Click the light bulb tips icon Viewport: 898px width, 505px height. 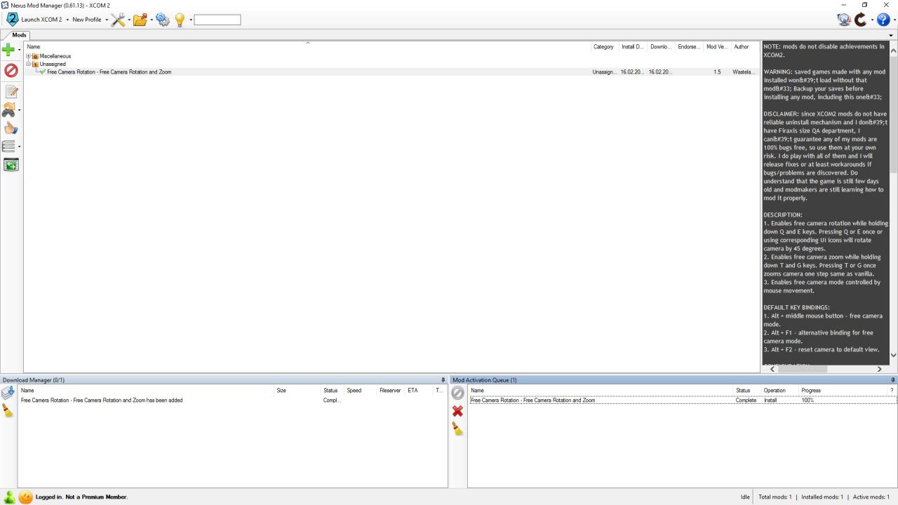(180, 20)
